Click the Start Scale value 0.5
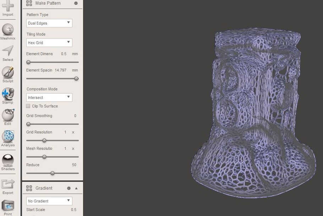Image resolution: width=323 pixels, height=216 pixels. [x=73, y=210]
